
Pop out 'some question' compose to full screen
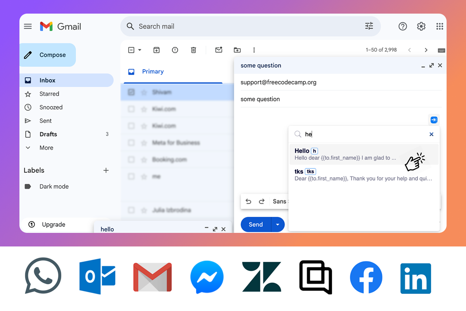pyautogui.click(x=431, y=65)
